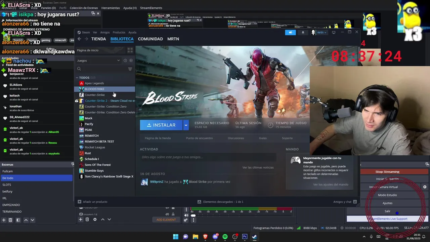Open Productos menu in Steam

point(119,32)
